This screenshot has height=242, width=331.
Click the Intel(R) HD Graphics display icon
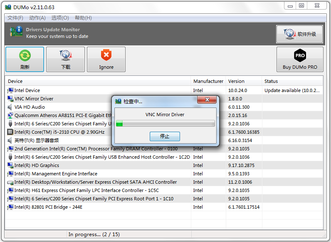click(10, 165)
